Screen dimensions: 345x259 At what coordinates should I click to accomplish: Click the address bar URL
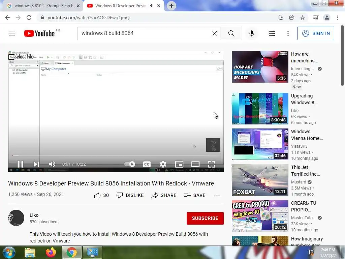pos(89,18)
